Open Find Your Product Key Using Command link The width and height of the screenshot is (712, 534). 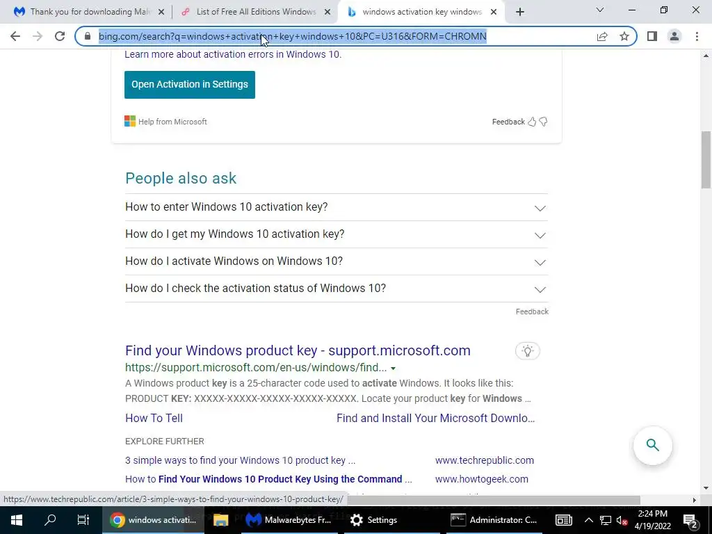tap(268, 479)
